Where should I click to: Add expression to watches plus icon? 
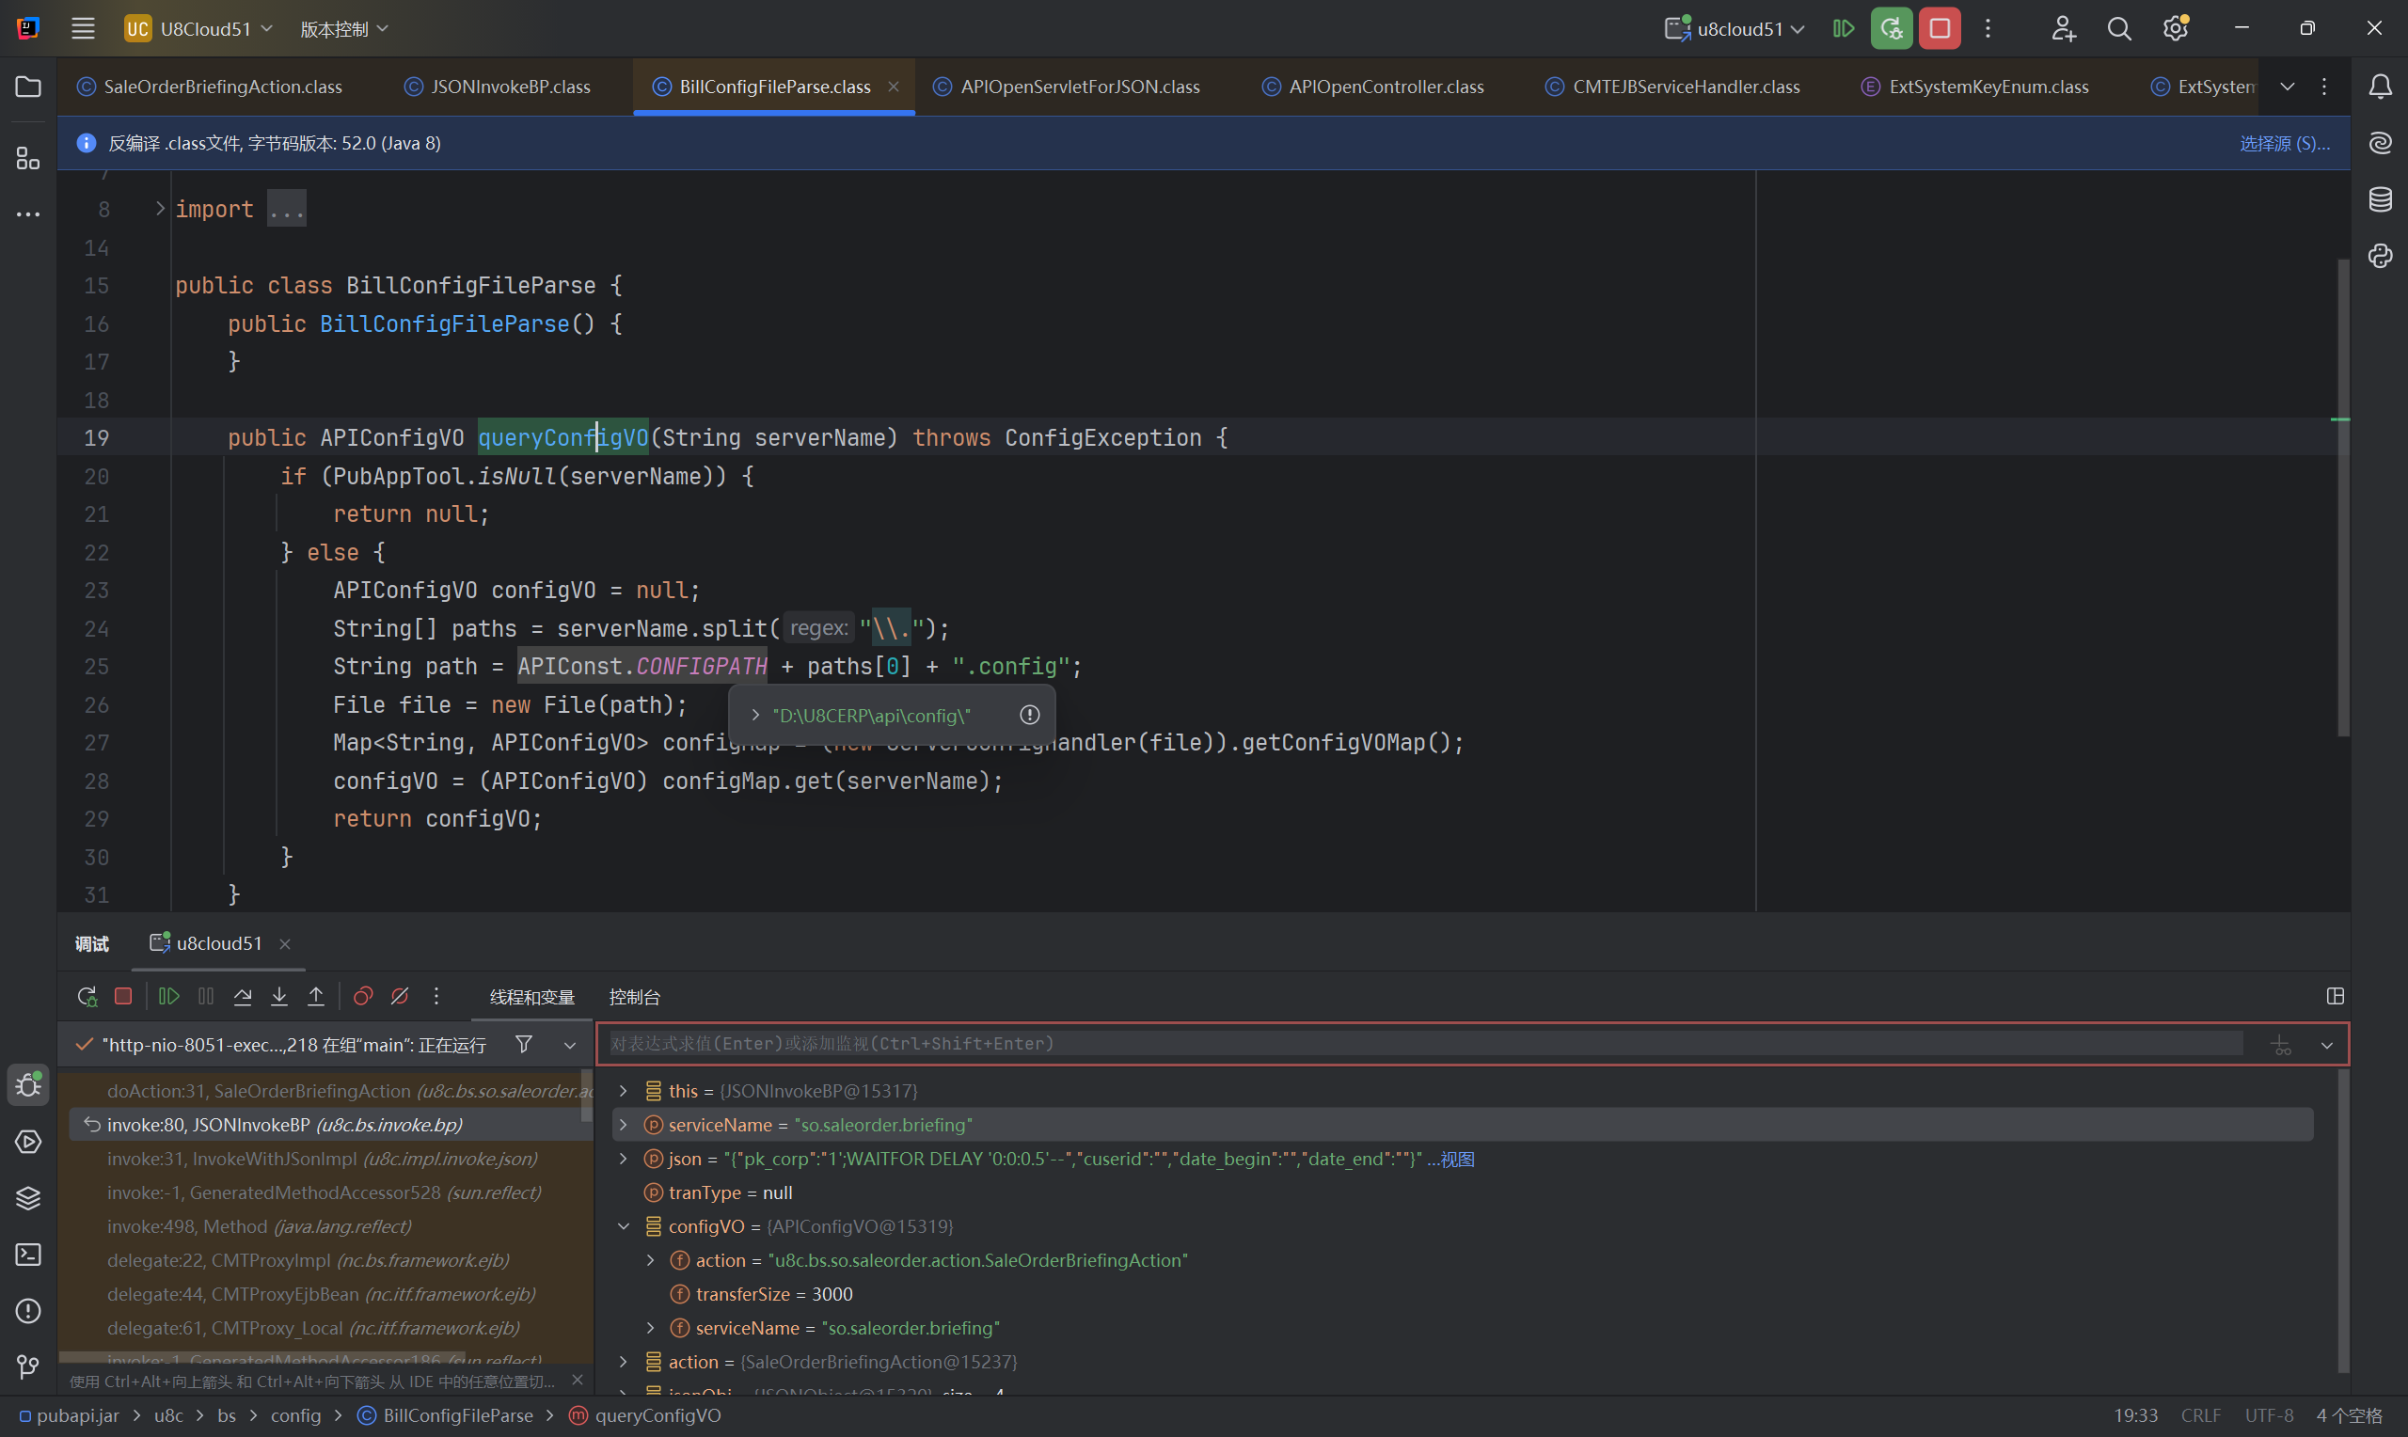2281,1046
